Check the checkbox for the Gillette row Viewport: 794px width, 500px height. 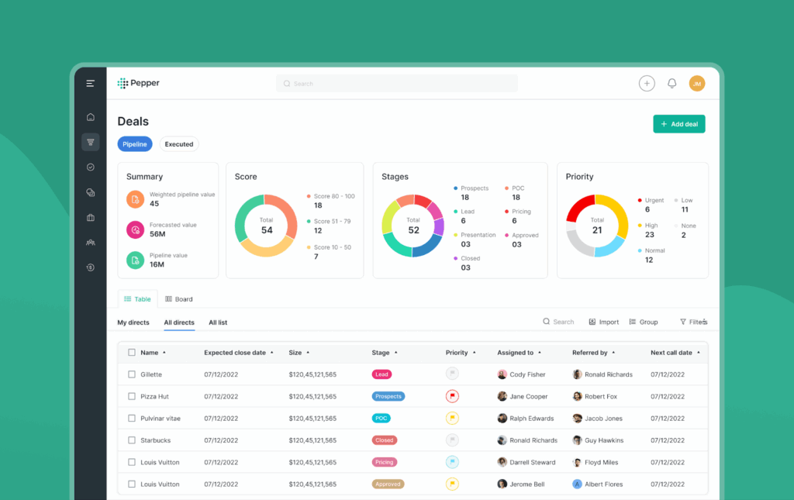click(x=130, y=374)
